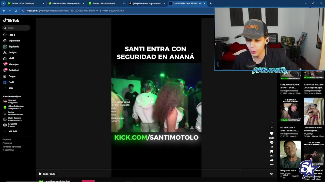
Task: Mute the tab via its audio icon
Action: pos(200,4)
